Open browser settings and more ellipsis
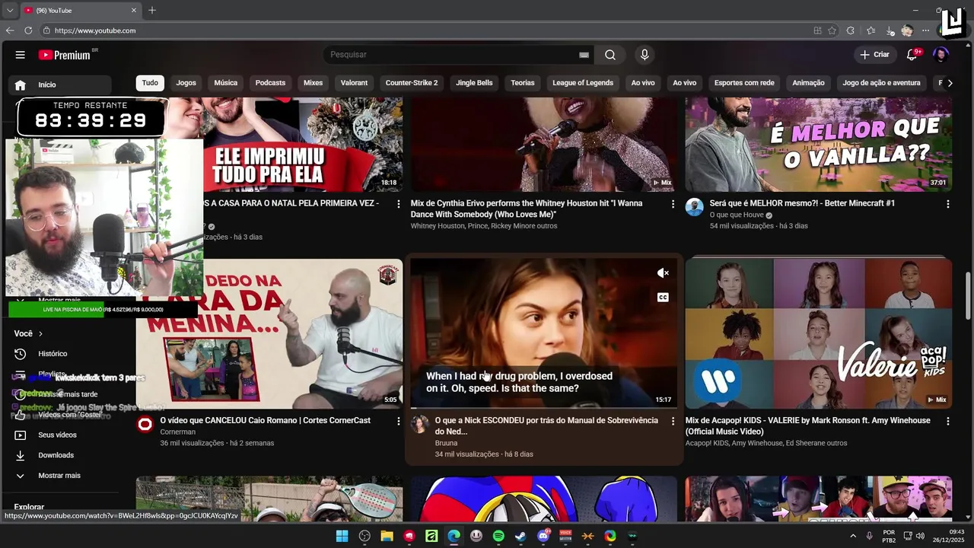 click(925, 30)
